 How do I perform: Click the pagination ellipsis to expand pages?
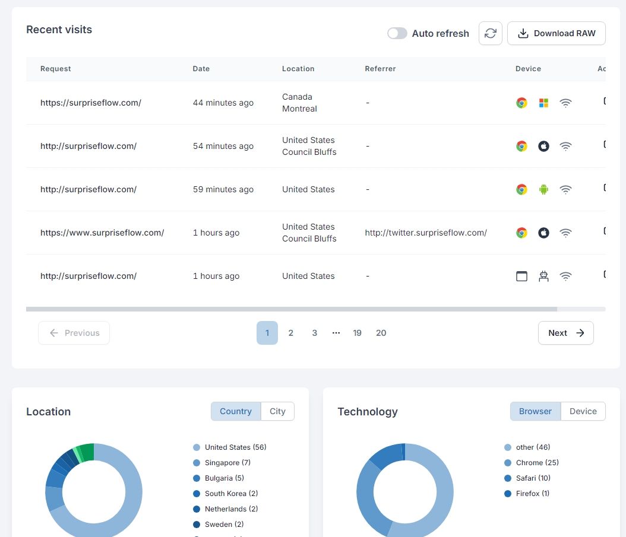click(x=336, y=333)
